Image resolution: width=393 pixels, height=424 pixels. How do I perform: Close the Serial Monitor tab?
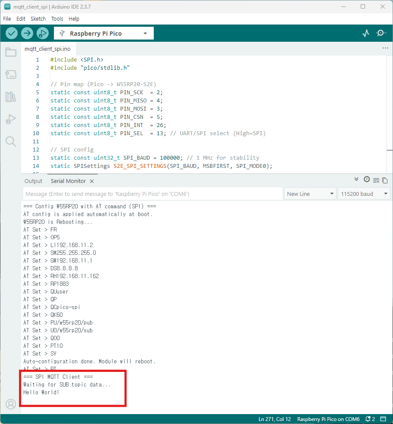(x=92, y=181)
